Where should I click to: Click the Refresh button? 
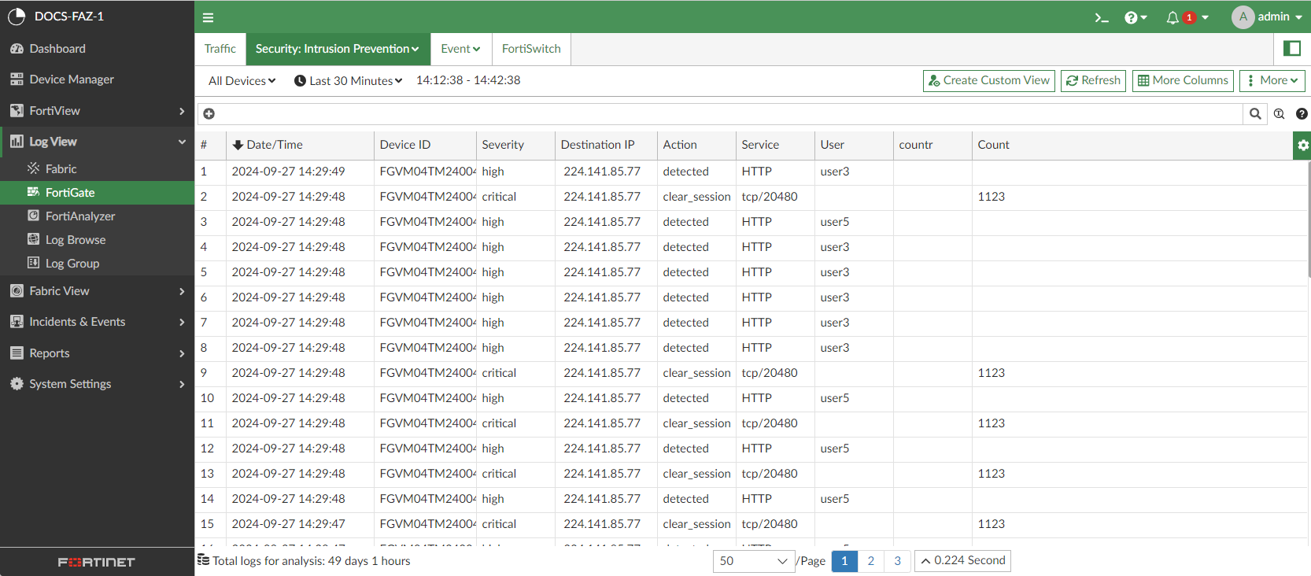pos(1093,80)
